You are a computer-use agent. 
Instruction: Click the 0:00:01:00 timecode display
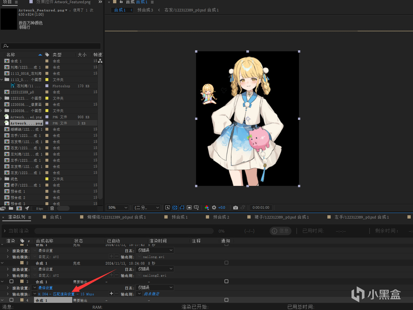pos(261,207)
